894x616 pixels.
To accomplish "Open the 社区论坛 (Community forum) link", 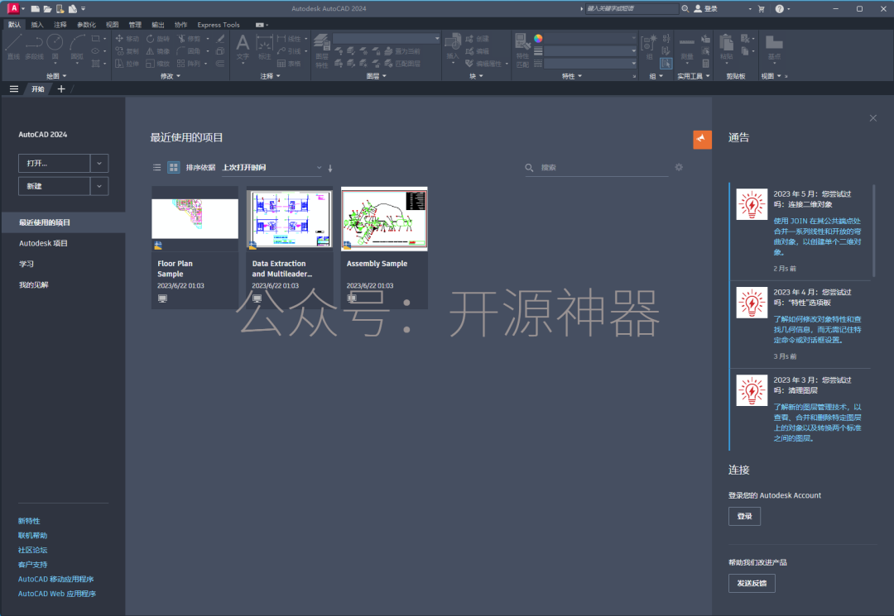I will (x=32, y=550).
